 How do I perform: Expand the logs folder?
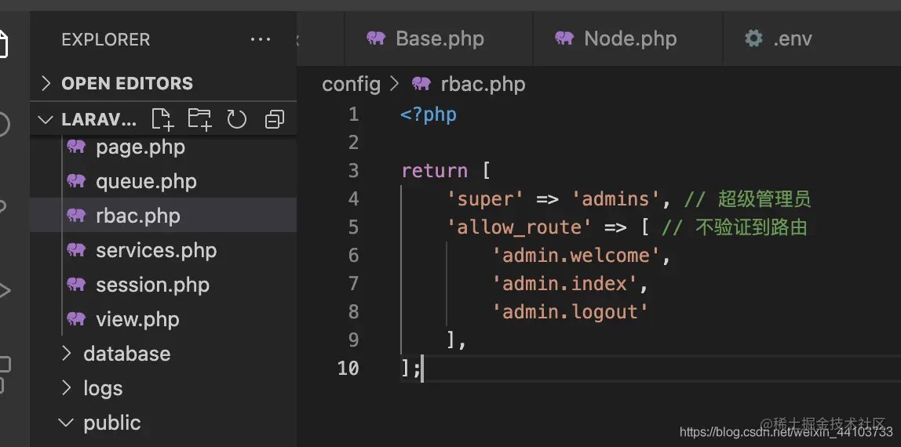(67, 388)
